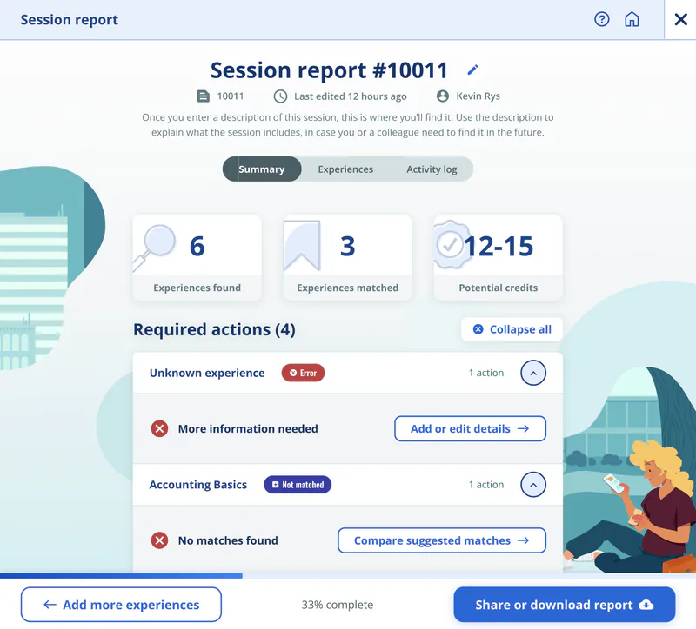This screenshot has height=629, width=696.
Task: Click the Accounting Basics heading
Action: pyautogui.click(x=198, y=485)
